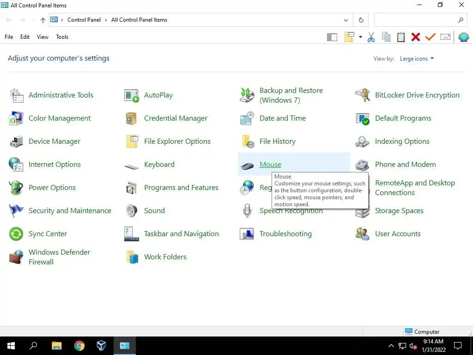The width and height of the screenshot is (473, 355).
Task: Click the AutoPlay icon
Action: [132, 95]
